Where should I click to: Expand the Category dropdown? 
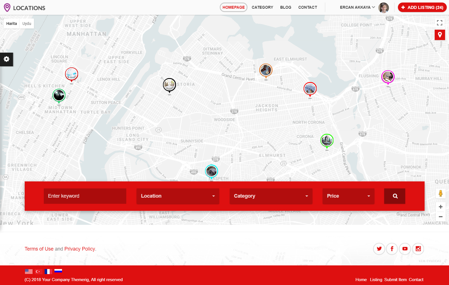coord(271,196)
